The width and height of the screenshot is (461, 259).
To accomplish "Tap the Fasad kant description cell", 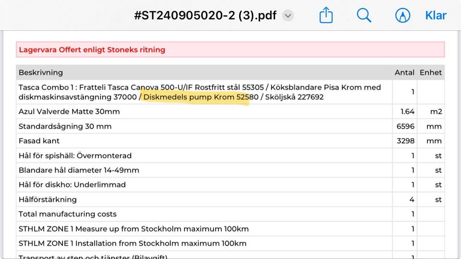I will [x=39, y=141].
